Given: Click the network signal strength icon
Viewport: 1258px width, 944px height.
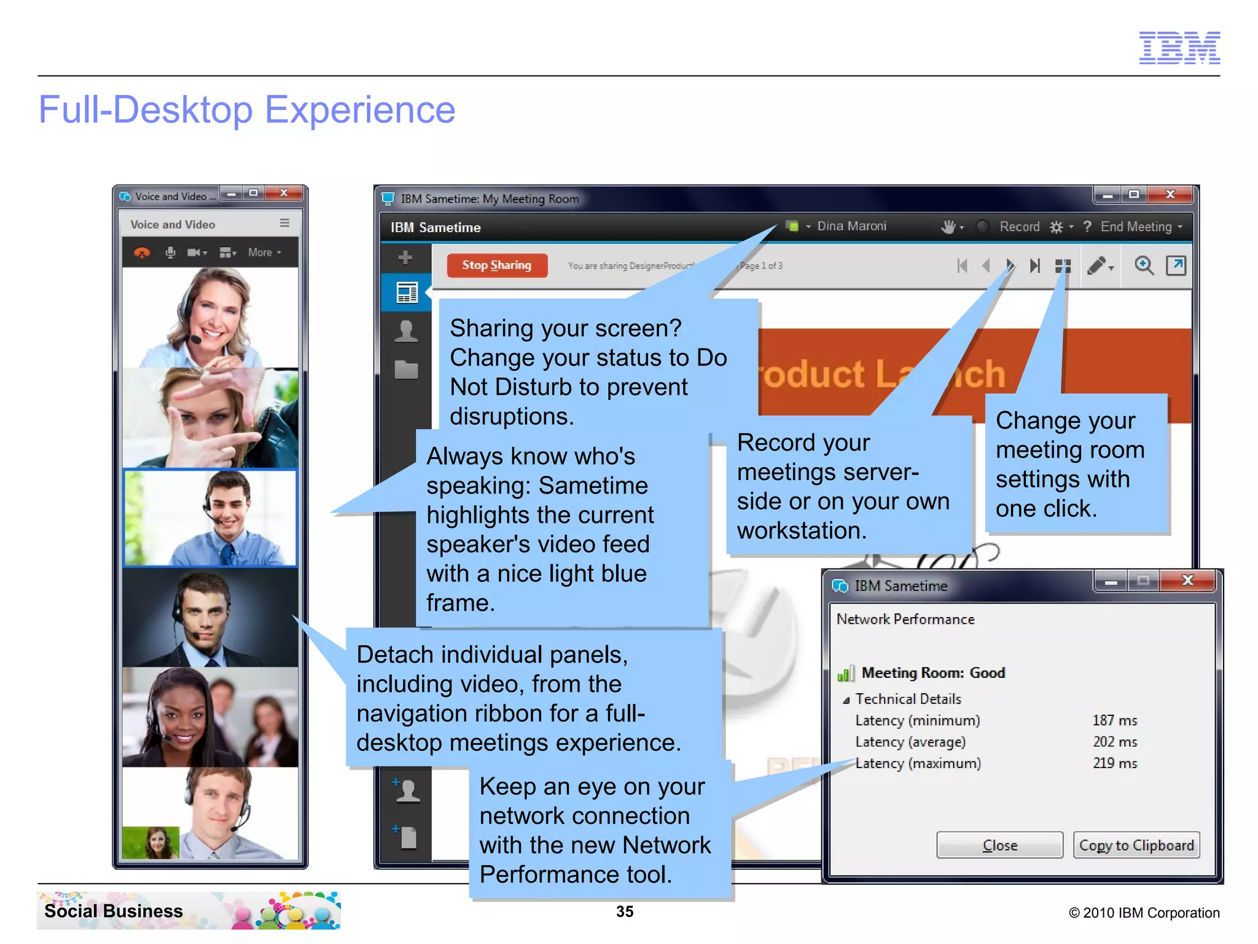Looking at the screenshot, I should [x=845, y=674].
